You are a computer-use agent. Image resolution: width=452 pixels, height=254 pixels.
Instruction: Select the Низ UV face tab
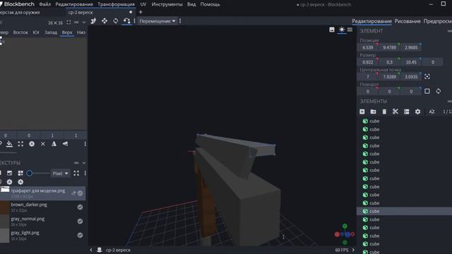[81, 32]
